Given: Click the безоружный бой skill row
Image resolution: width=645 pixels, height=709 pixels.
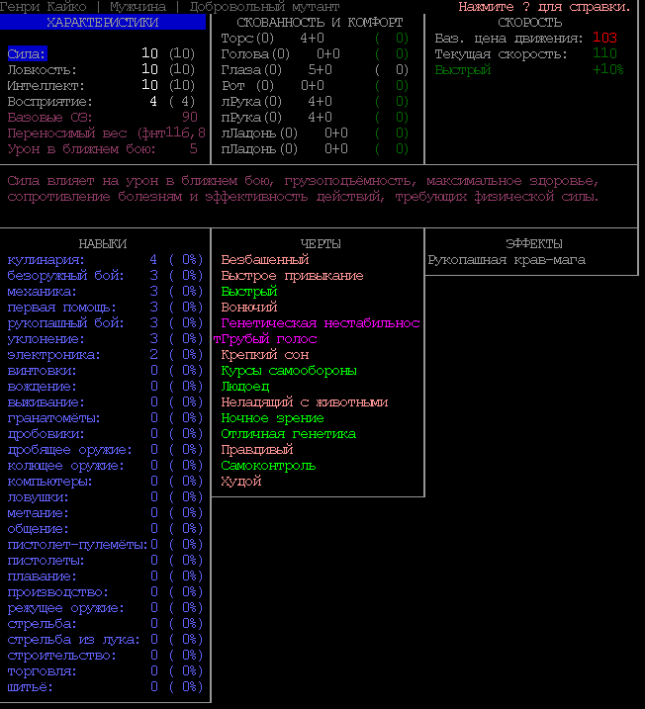Looking at the screenshot, I should point(105,275).
